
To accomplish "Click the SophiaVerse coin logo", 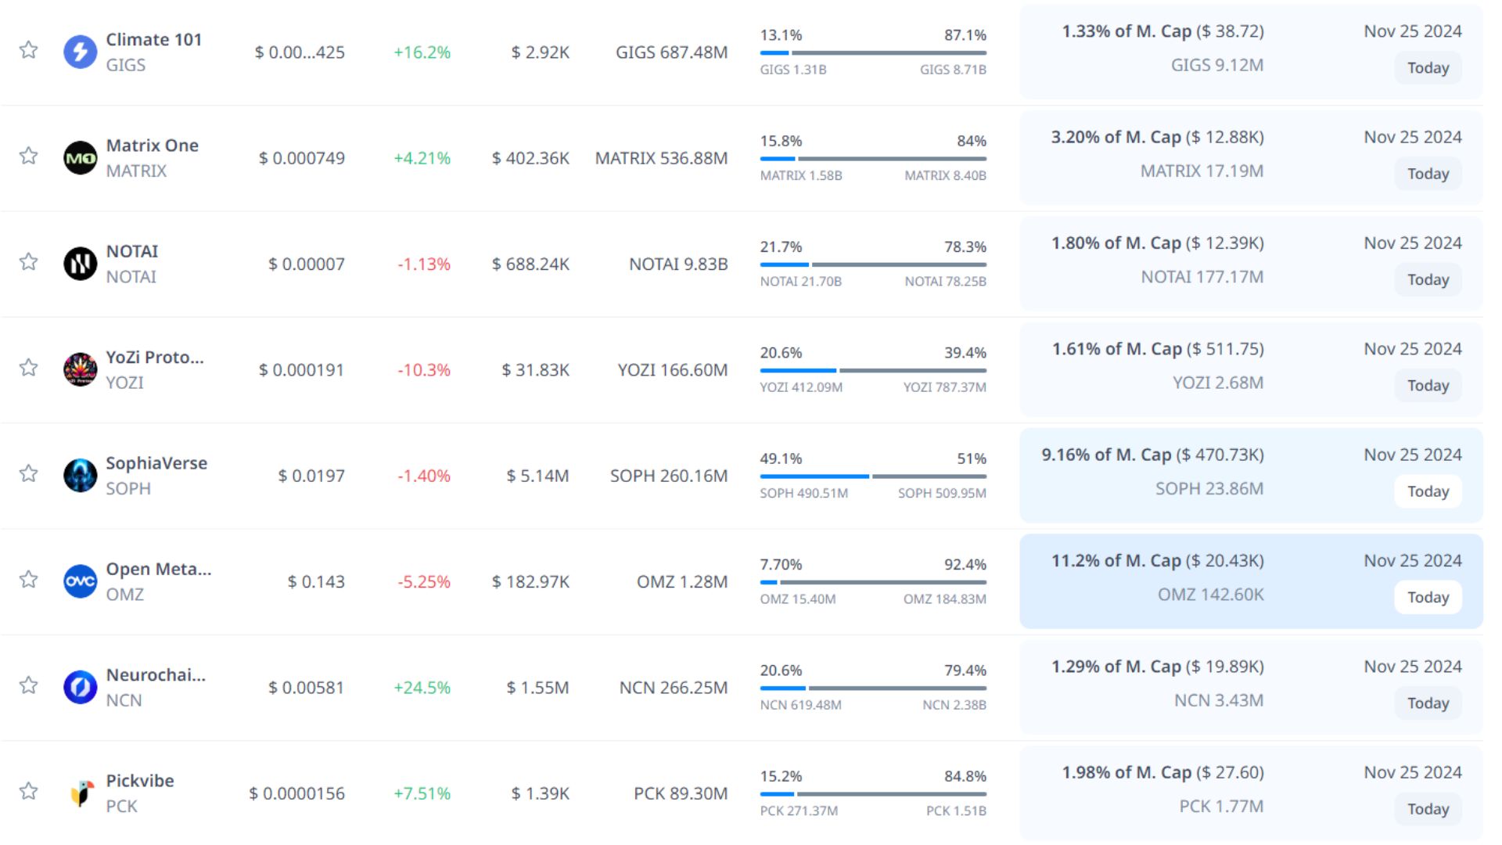I will coord(80,476).
